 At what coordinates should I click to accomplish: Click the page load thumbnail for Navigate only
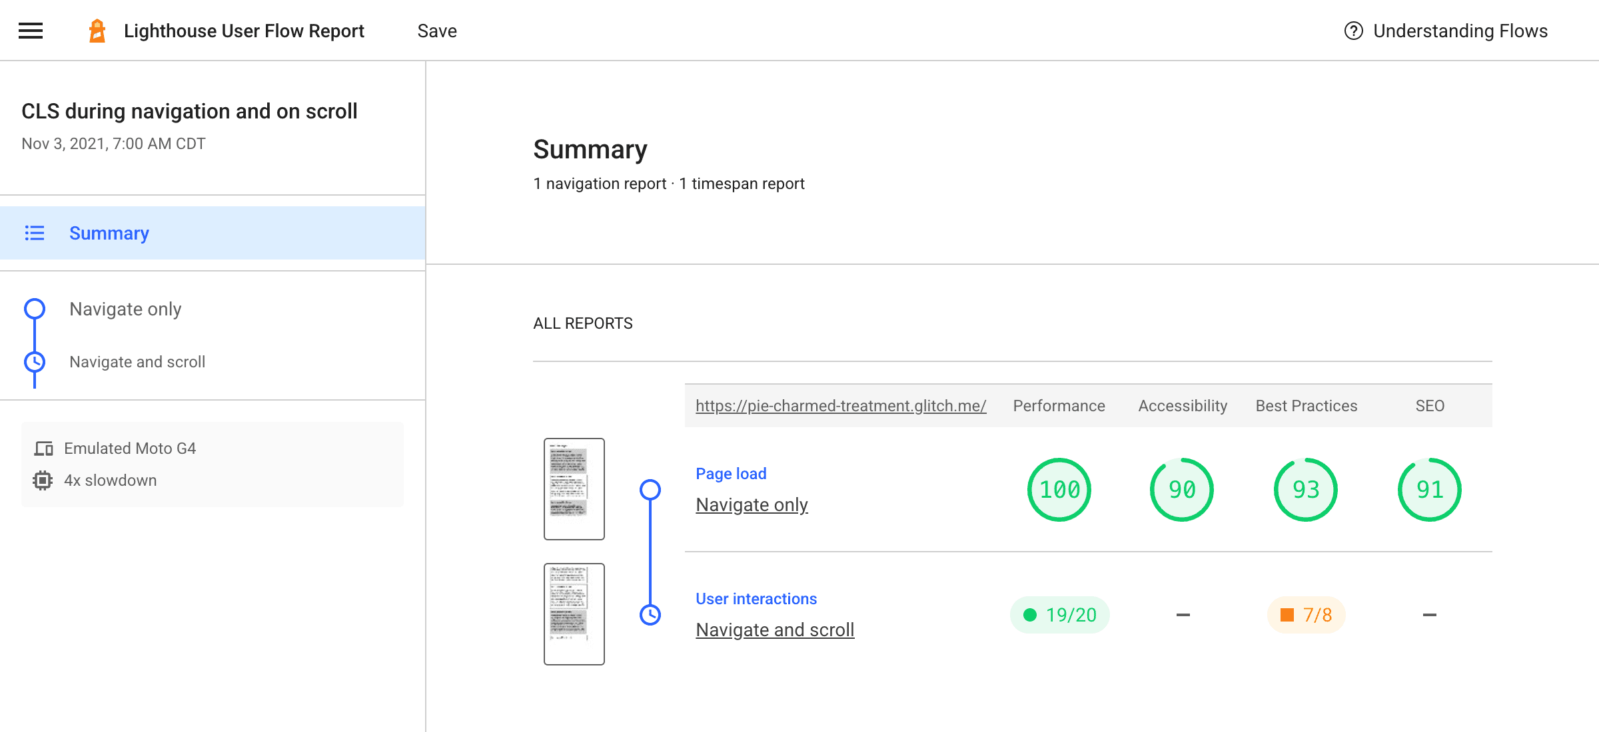click(x=573, y=488)
